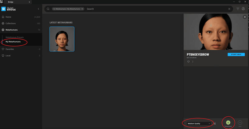
Task: Click the Favorites heart icon in sidebar
Action: tap(3, 49)
